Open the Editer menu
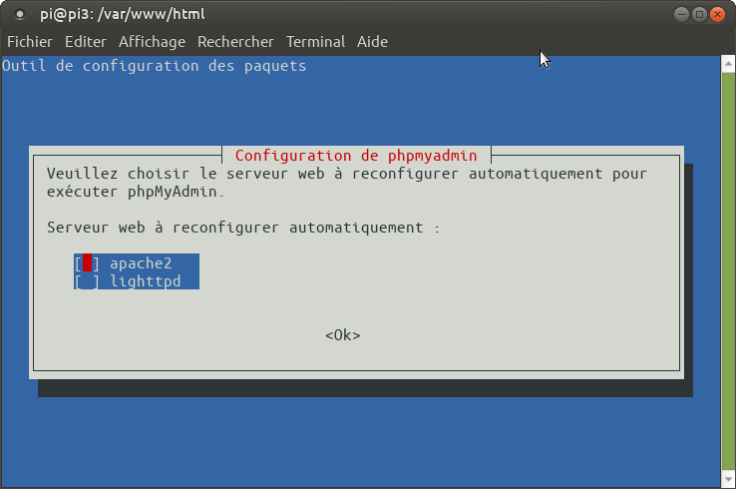This screenshot has height=489, width=736. pos(85,42)
